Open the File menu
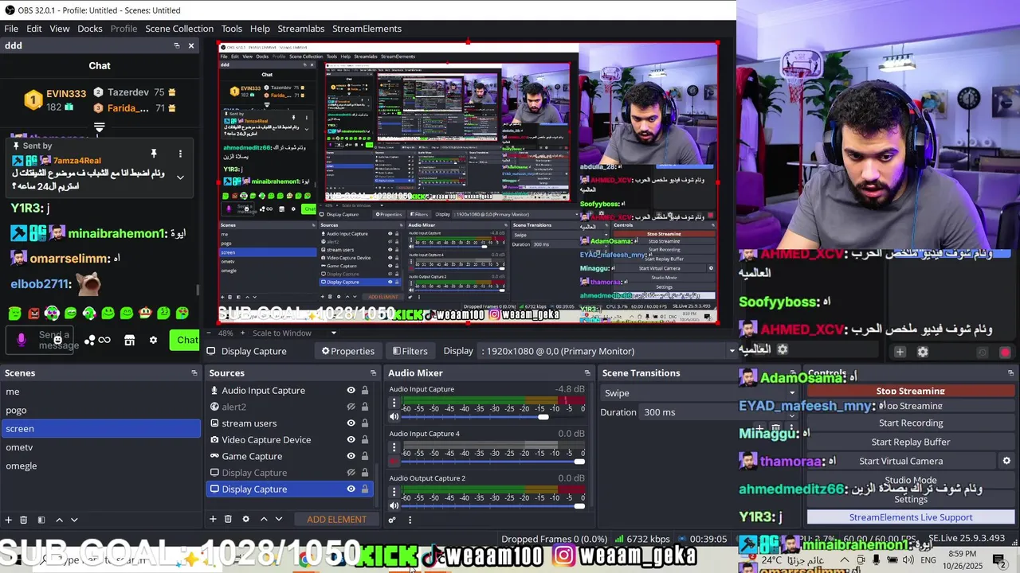1020x573 pixels. click(11, 29)
